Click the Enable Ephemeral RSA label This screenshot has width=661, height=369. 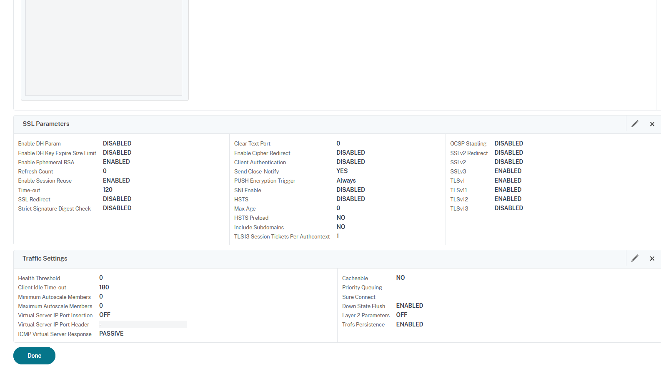tap(46, 163)
